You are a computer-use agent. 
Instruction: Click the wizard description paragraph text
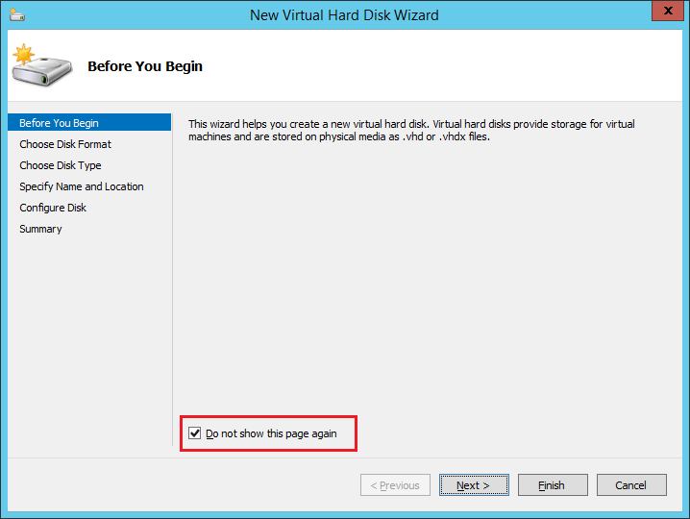tap(411, 131)
